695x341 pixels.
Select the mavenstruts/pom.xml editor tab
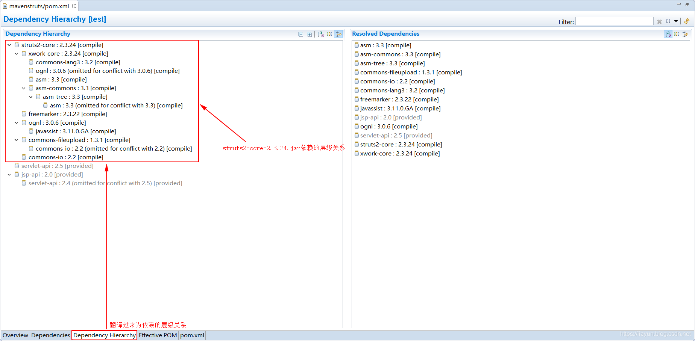click(39, 6)
